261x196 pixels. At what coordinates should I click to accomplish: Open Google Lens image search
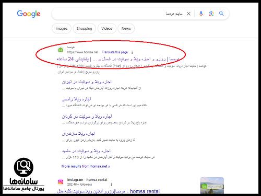(x=211, y=14)
